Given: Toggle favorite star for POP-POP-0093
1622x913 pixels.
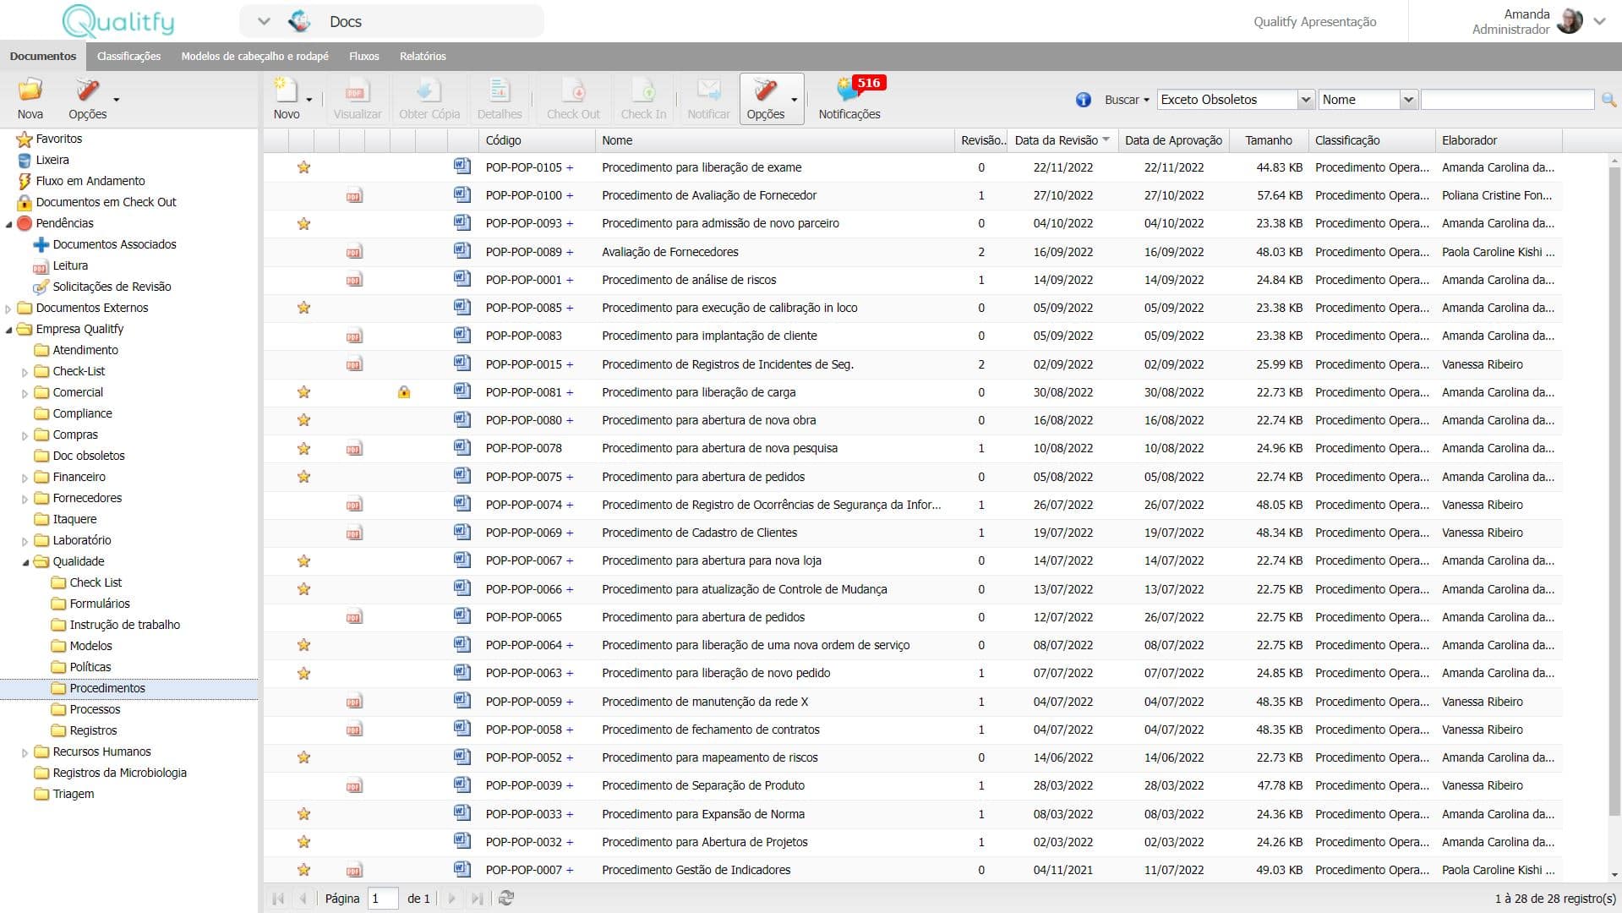Looking at the screenshot, I should [x=303, y=224].
